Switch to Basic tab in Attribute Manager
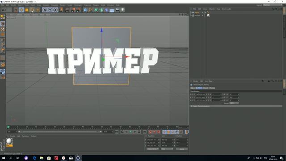Screen dimensions: 286x161 (x=193, y=88)
